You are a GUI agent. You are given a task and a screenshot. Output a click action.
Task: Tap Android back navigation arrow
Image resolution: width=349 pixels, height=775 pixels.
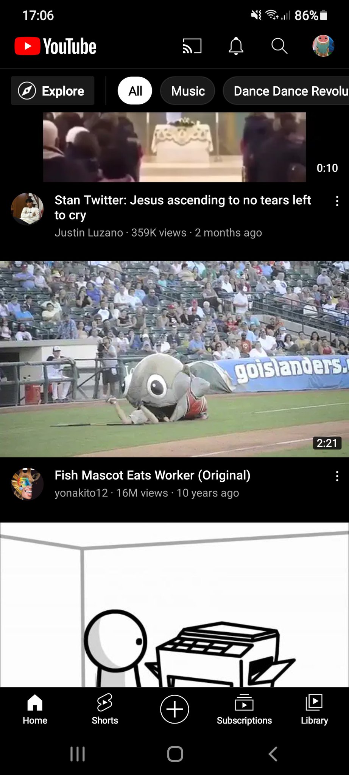click(273, 754)
